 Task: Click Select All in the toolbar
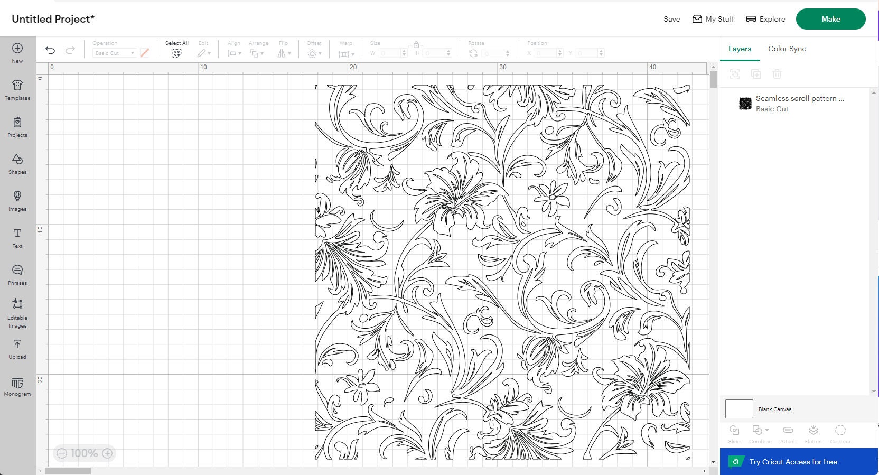pos(176,50)
